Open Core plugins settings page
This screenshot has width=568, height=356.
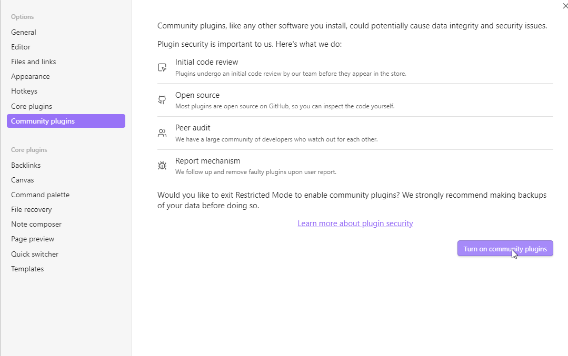point(32,106)
